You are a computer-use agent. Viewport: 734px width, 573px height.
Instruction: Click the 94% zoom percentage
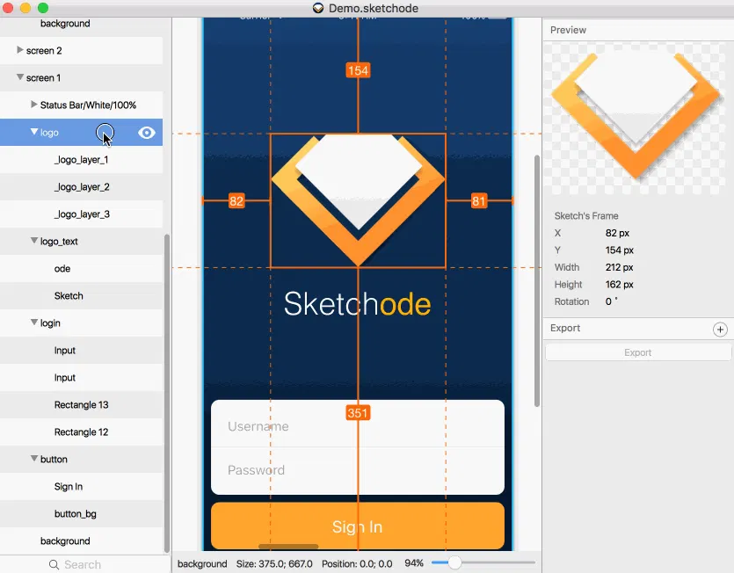[414, 563]
